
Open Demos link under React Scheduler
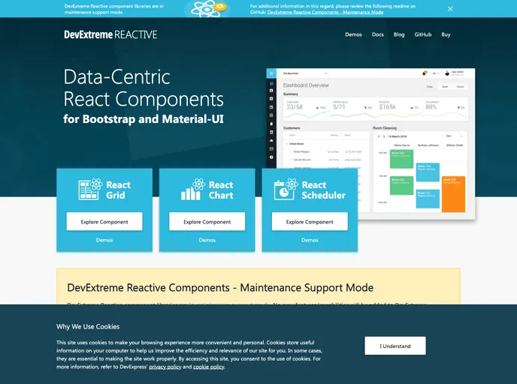tap(310, 240)
